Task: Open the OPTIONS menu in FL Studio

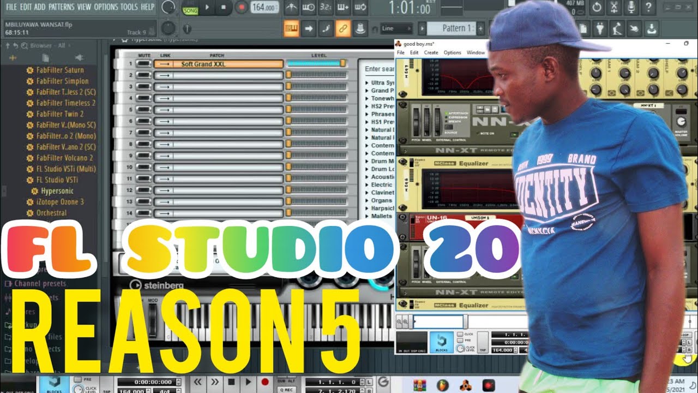Action: [x=106, y=7]
